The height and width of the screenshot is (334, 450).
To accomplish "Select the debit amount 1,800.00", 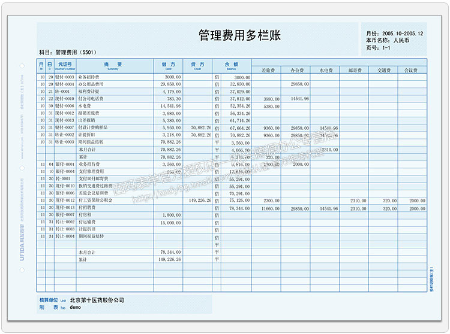I will click(x=172, y=215).
